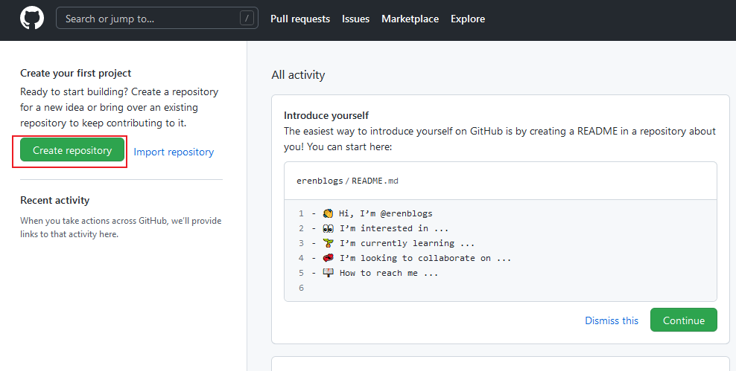Go to Issues in the top navigation
The height and width of the screenshot is (371, 736).
[x=355, y=19]
